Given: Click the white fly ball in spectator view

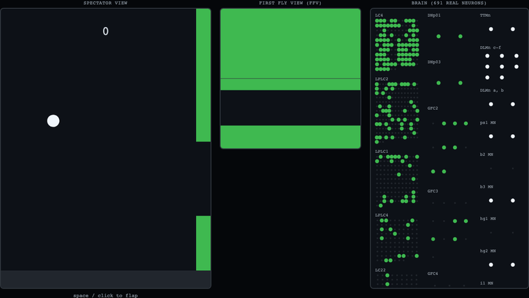Looking at the screenshot, I should [54, 121].
